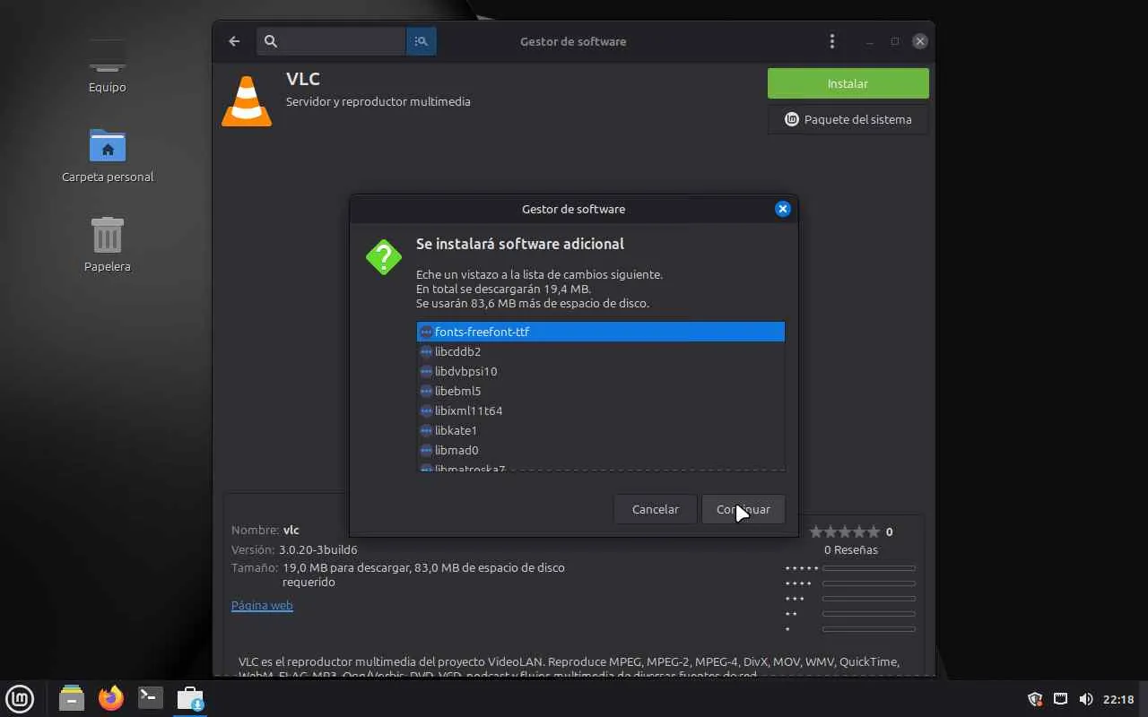Click the 0 Reseñas text
This screenshot has width=1148, height=717.
click(x=851, y=549)
